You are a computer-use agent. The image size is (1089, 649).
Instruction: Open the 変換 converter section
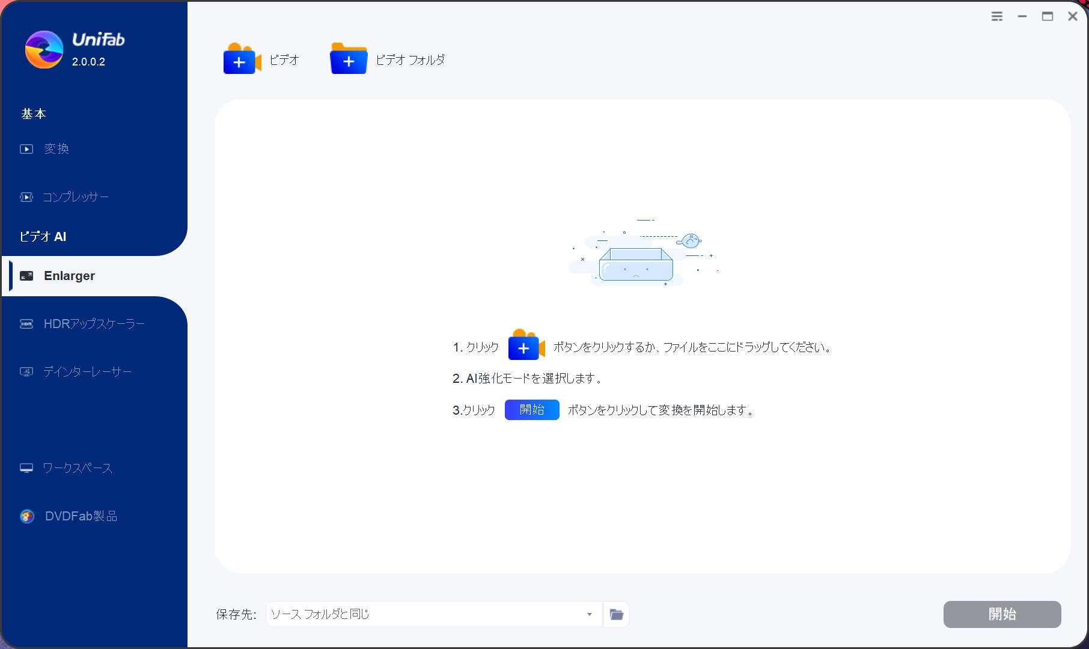pos(56,148)
